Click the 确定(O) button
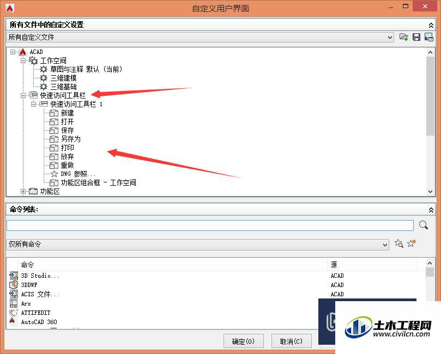 pyautogui.click(x=244, y=341)
